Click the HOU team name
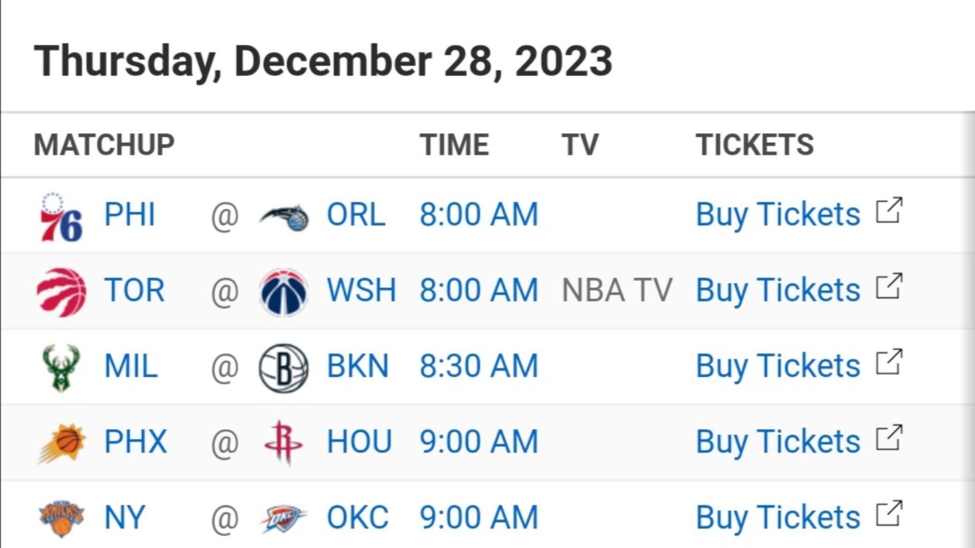The height and width of the screenshot is (548, 975). 360,442
